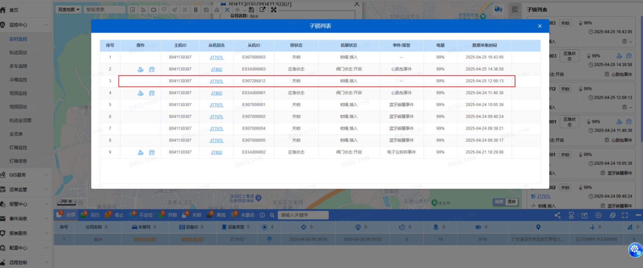Open the 百度地图 map source dropdown
This screenshot has height=268, width=643.
click(69, 10)
